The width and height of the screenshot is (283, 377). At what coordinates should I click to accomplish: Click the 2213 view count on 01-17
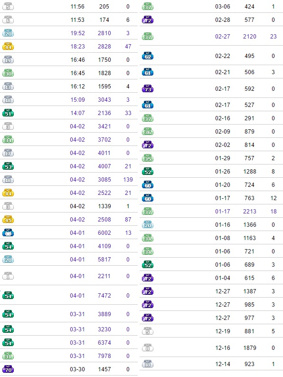click(250, 212)
